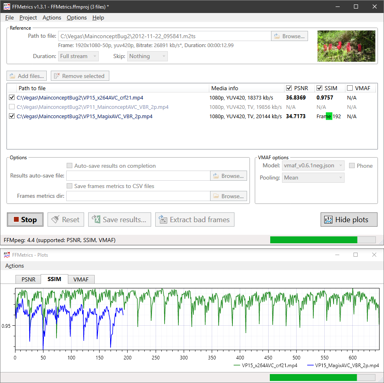Open the Pooling dropdown
Screen dimensions: 384x383
[313, 177]
